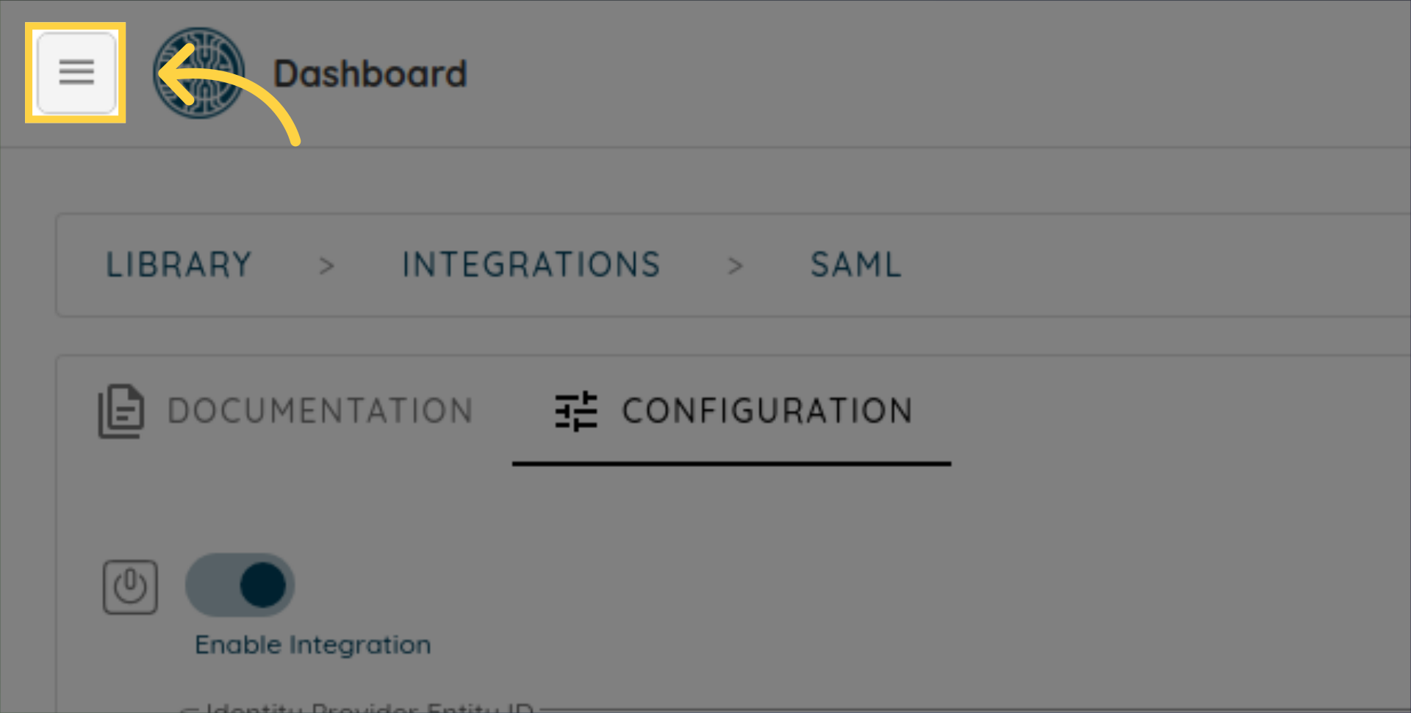Click the dark knob of the integration switch
Screen dimensions: 1411x713
[x=262, y=585]
